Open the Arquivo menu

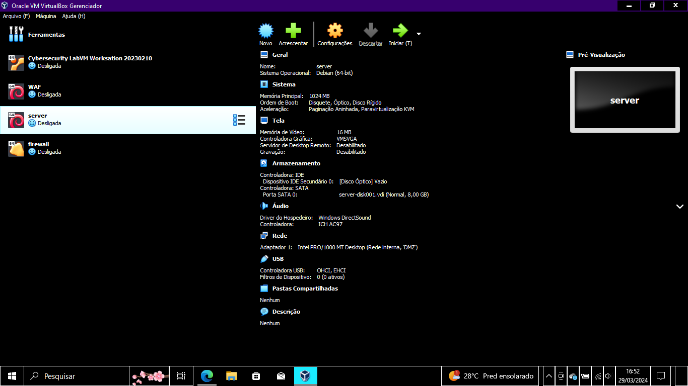click(x=16, y=16)
